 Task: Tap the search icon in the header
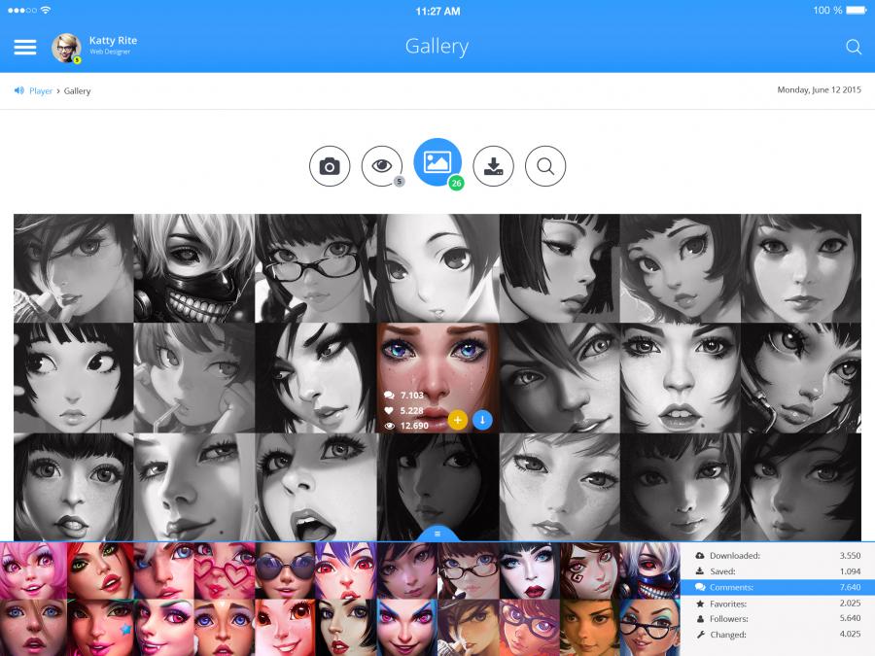[854, 47]
